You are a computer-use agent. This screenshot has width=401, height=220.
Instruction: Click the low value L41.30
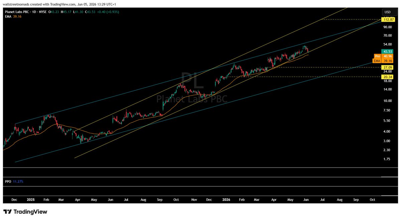click(x=78, y=12)
